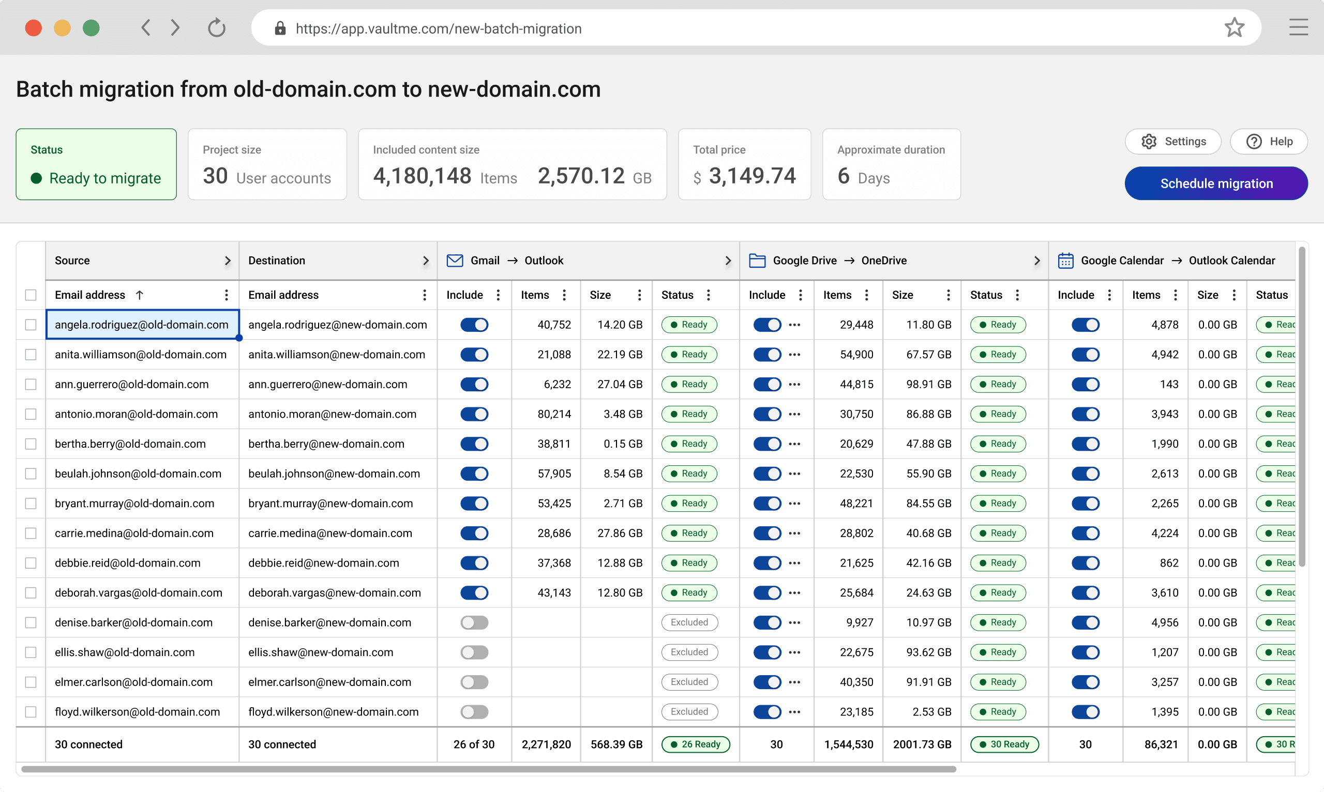This screenshot has height=792, width=1324.
Task: Click the Gmail Include column header
Action: pyautogui.click(x=464, y=295)
